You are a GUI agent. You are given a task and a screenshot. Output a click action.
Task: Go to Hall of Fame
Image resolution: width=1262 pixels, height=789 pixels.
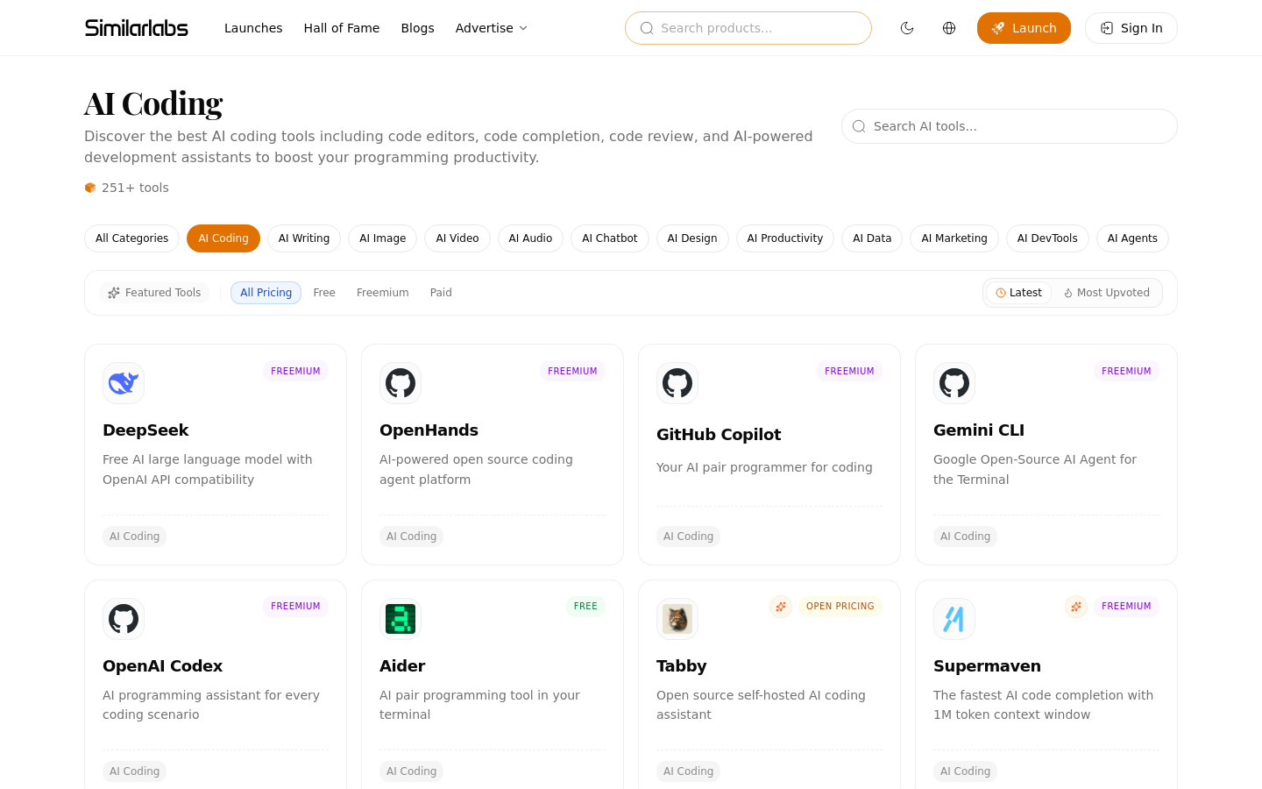(x=342, y=28)
